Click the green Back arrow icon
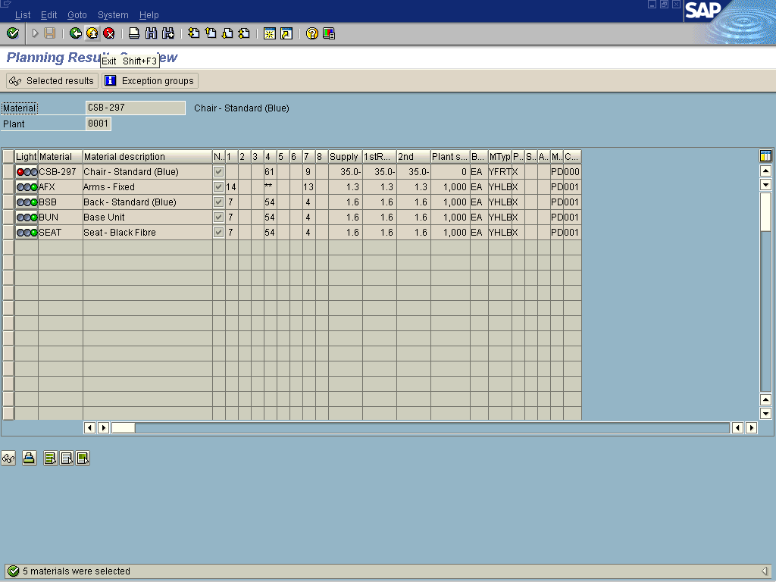The image size is (776, 582). [x=76, y=33]
